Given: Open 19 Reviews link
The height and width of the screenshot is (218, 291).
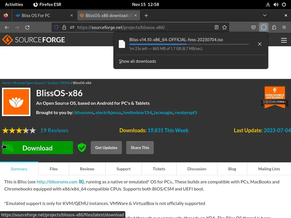Looking at the screenshot, I should [54, 131].
